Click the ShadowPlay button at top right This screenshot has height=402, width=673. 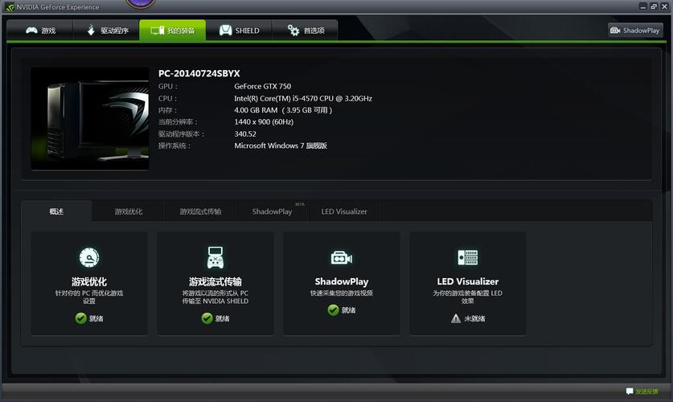click(x=635, y=31)
